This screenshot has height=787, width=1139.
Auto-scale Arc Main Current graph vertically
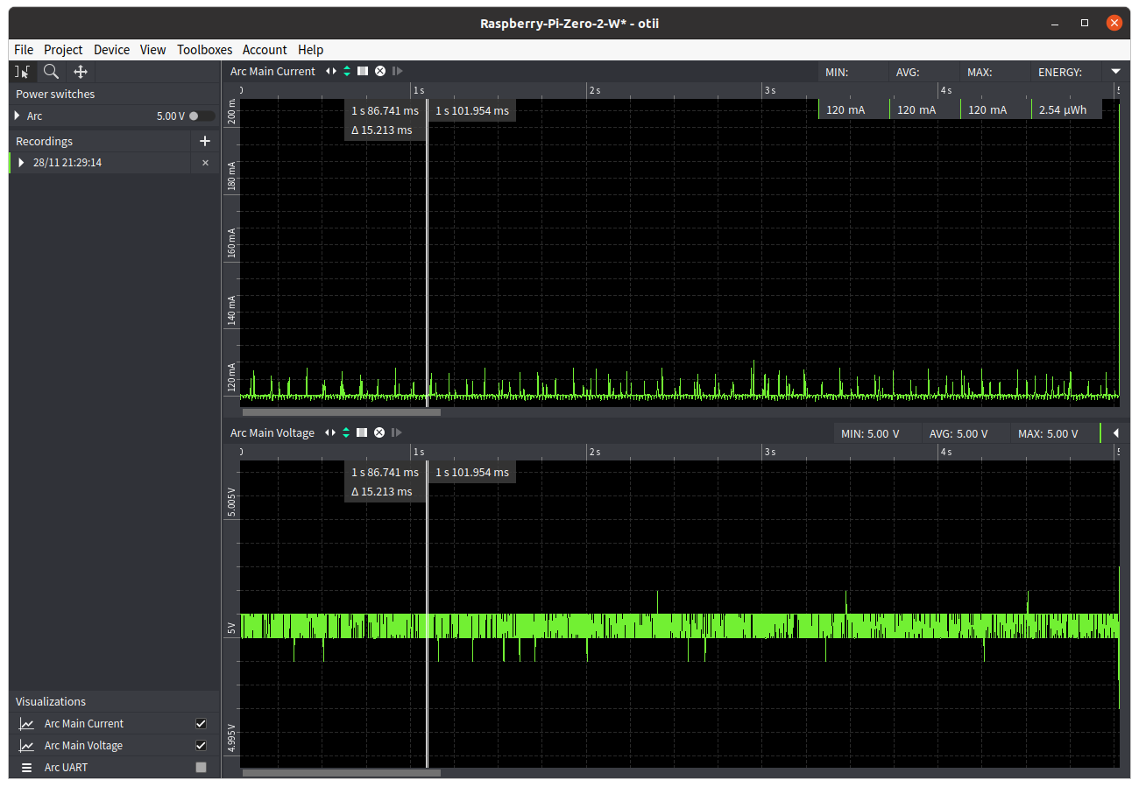coord(347,71)
